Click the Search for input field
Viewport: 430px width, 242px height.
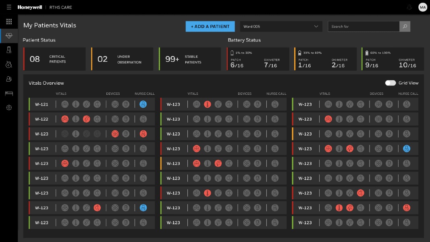tap(364, 27)
